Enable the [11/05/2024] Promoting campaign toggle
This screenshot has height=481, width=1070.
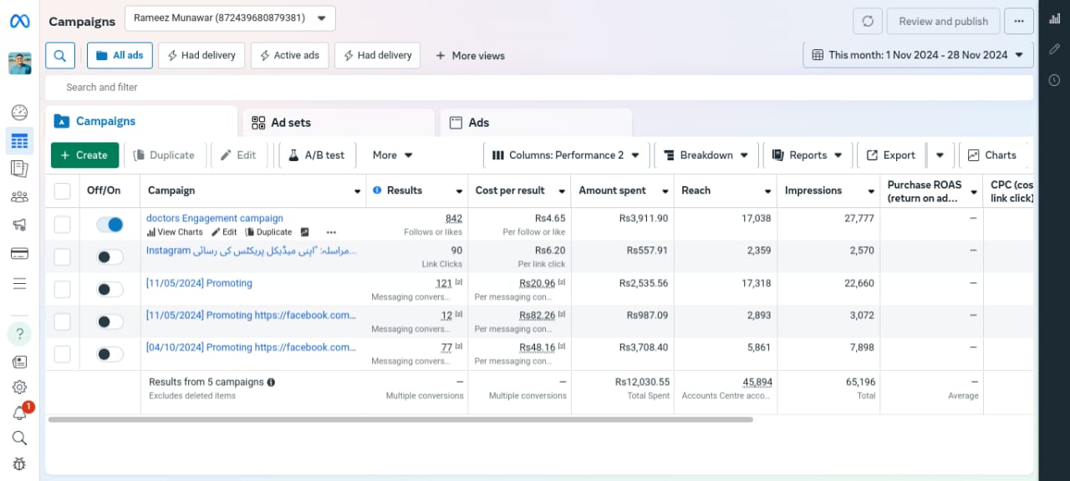point(110,289)
